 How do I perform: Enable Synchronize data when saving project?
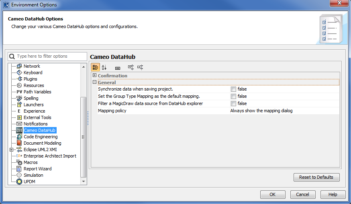pos(233,89)
